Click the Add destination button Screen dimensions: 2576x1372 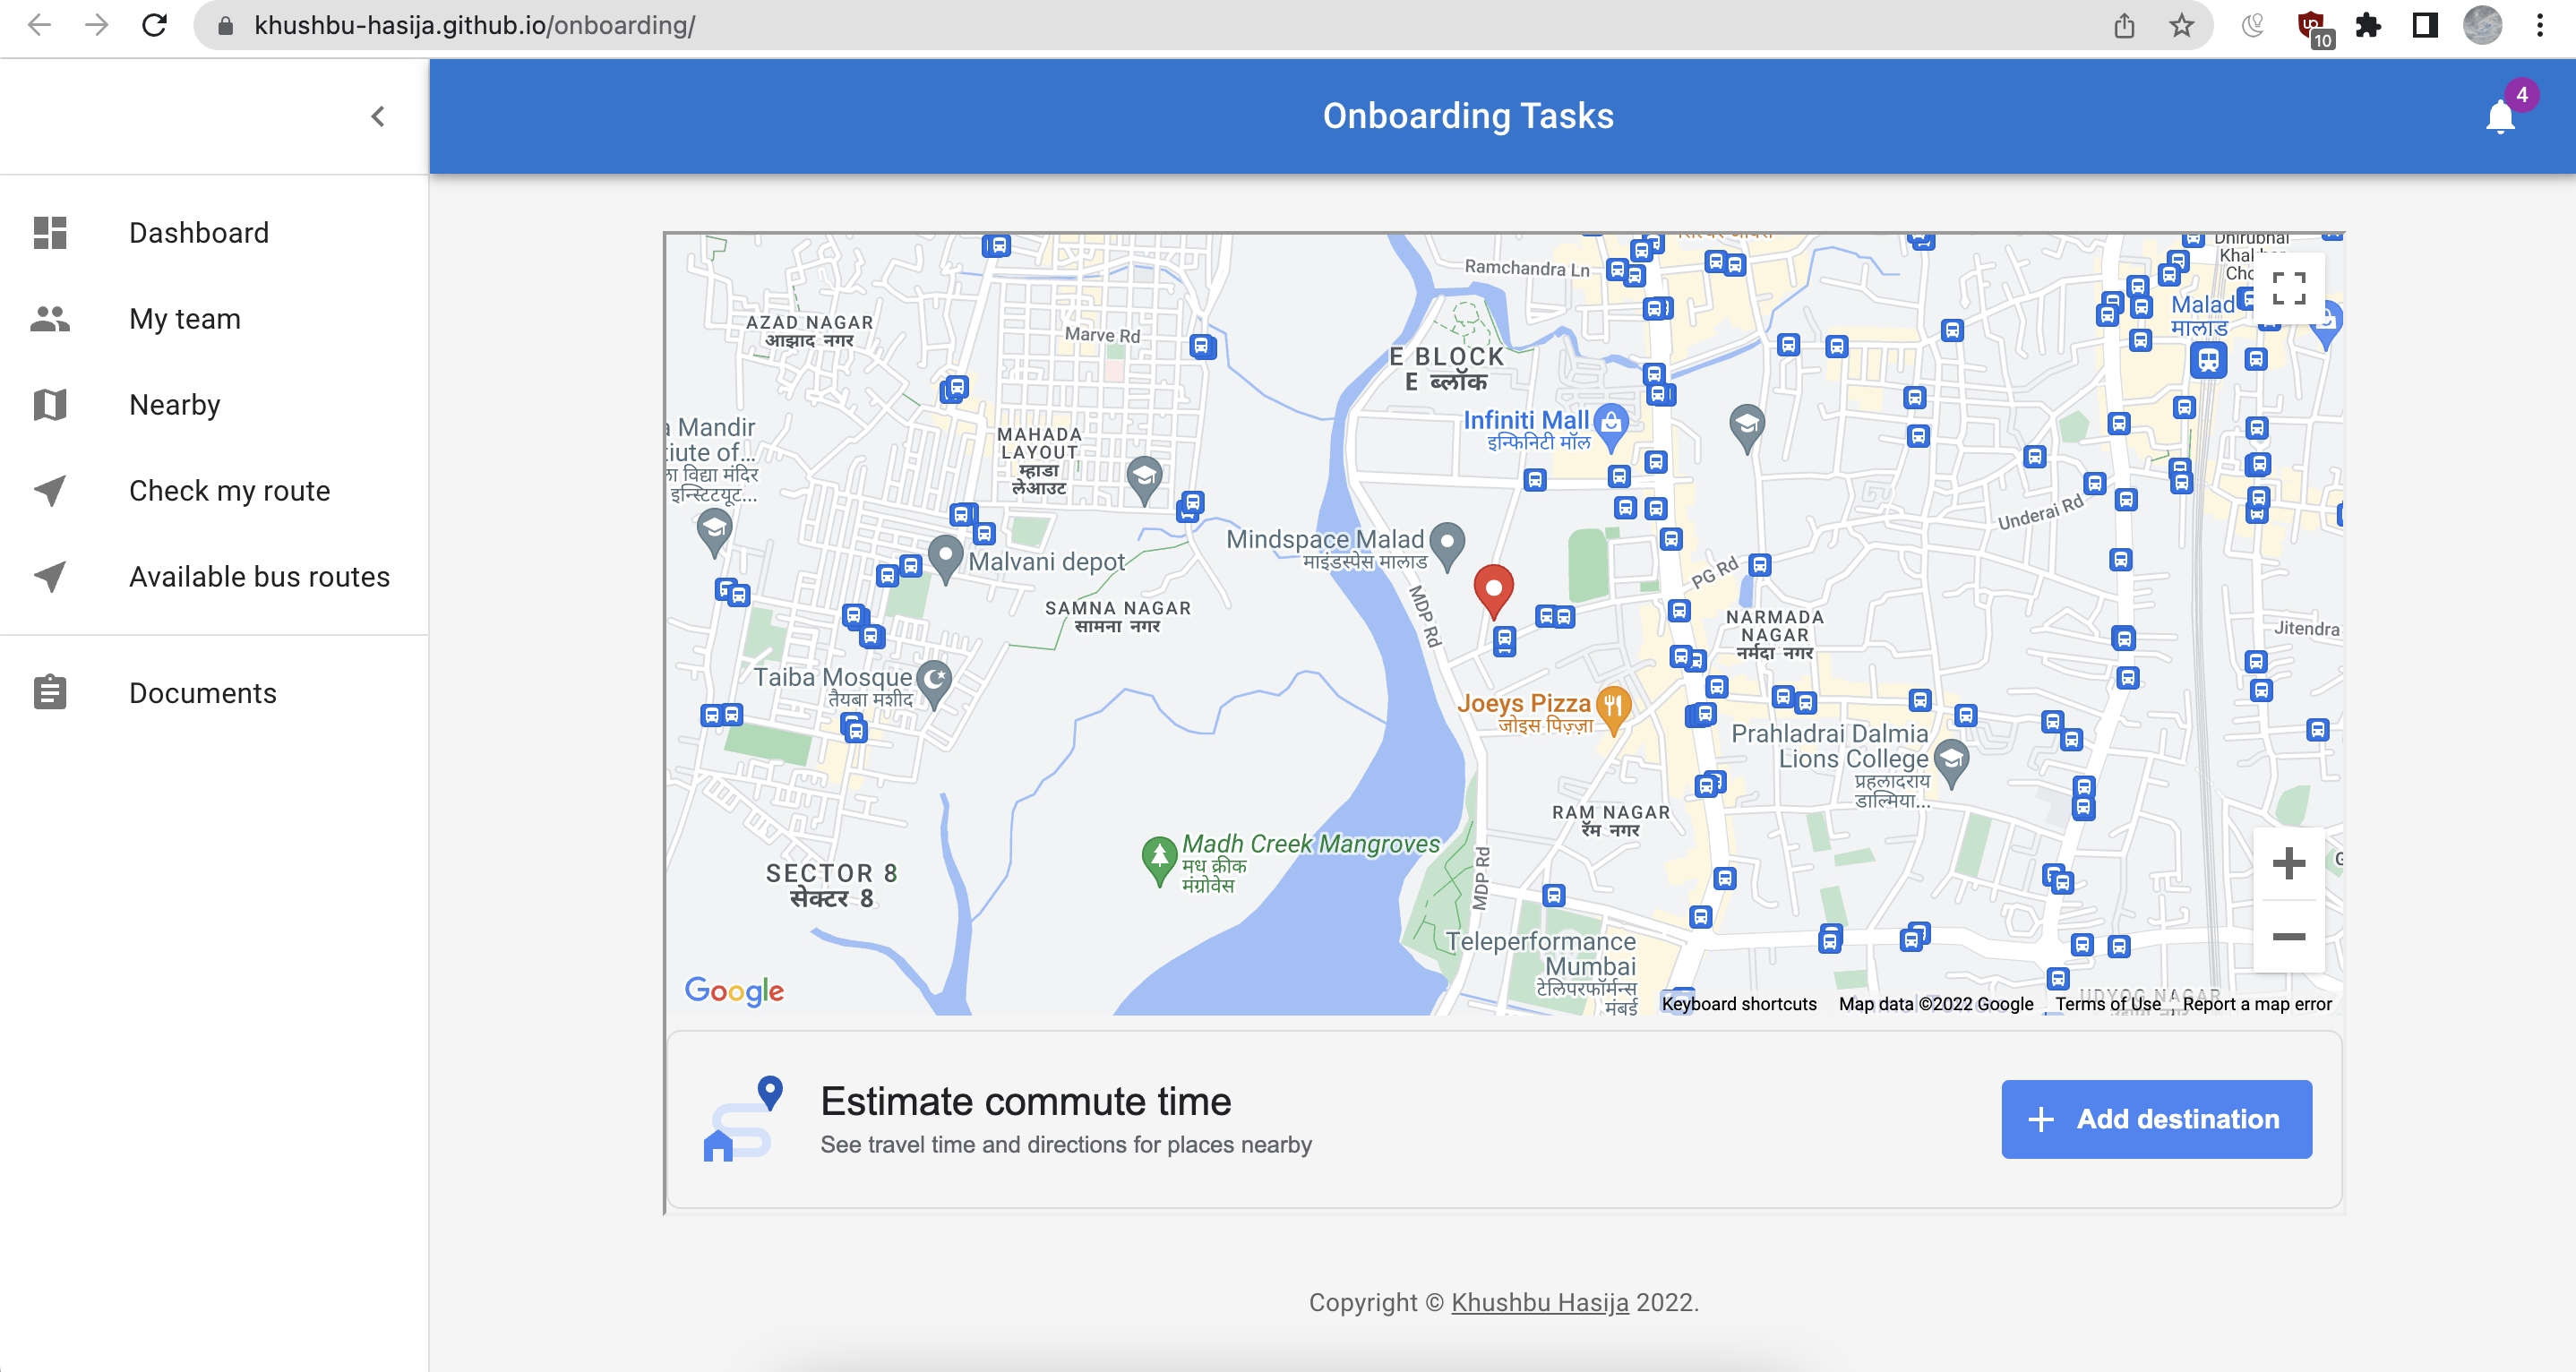(2156, 1119)
